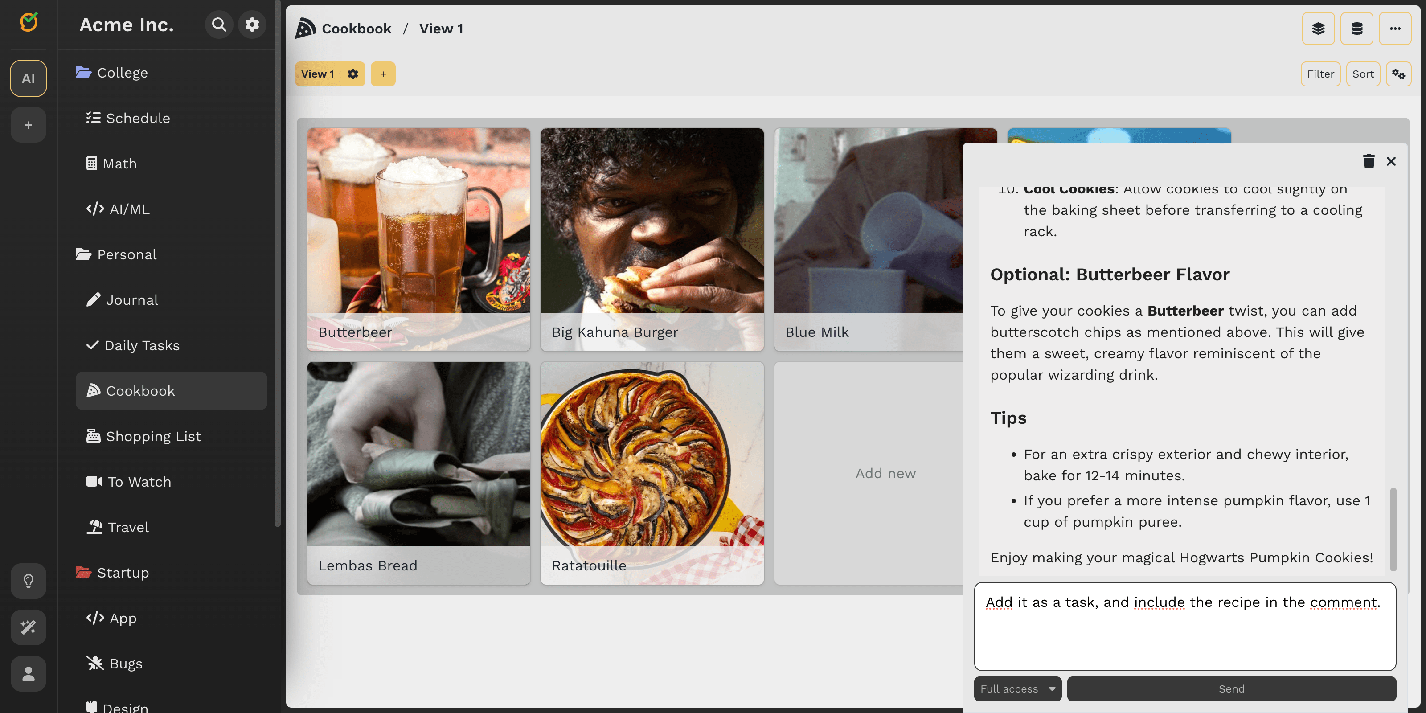1426x713 pixels.
Task: Click the Filter button
Action: click(1320, 74)
